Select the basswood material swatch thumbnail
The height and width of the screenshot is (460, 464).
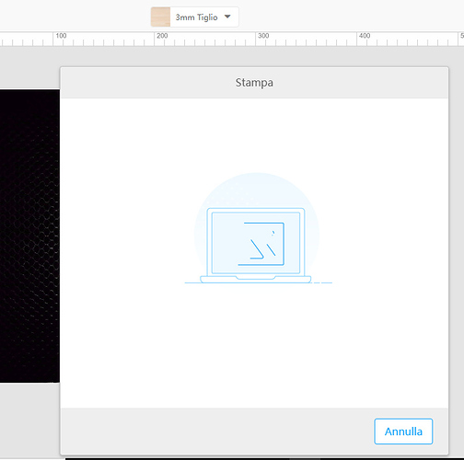160,17
